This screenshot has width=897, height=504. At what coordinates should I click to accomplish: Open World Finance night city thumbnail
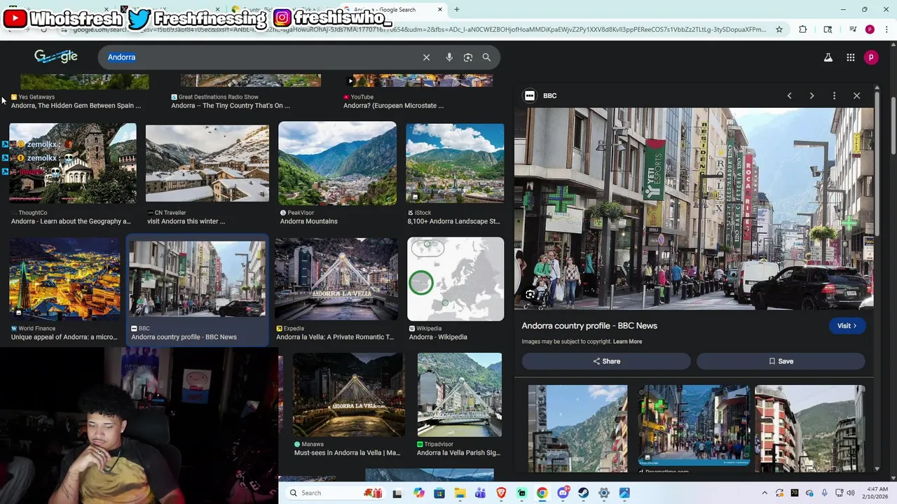pyautogui.click(x=64, y=279)
